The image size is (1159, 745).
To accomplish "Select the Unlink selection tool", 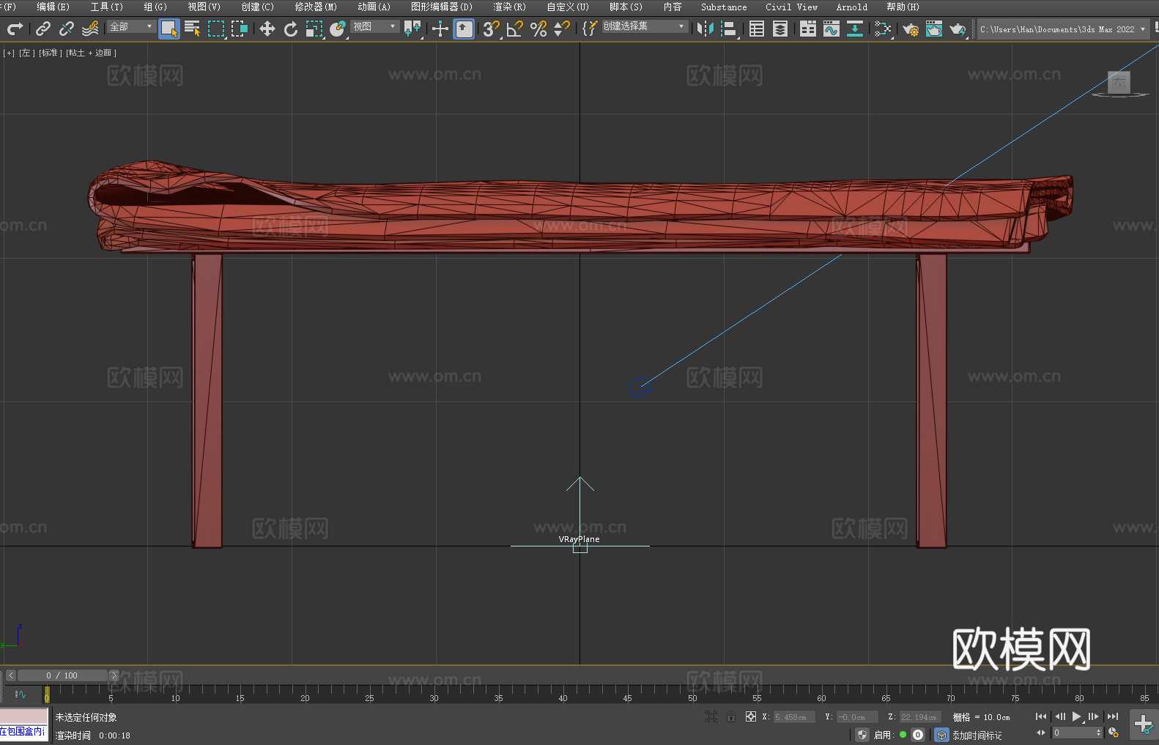I will coord(67,29).
